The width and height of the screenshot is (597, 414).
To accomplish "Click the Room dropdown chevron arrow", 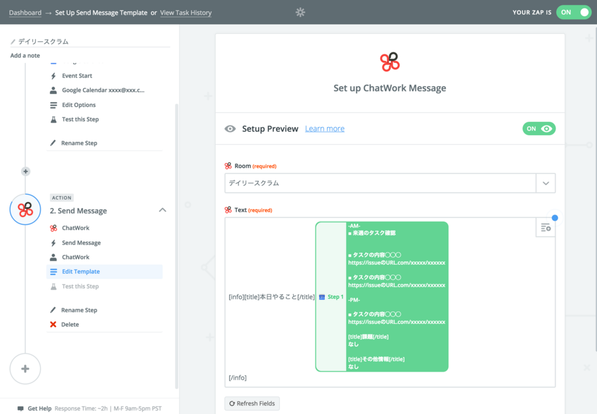I will tap(546, 183).
